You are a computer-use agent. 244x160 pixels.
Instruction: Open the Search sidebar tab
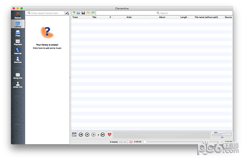(x=18, y=15)
